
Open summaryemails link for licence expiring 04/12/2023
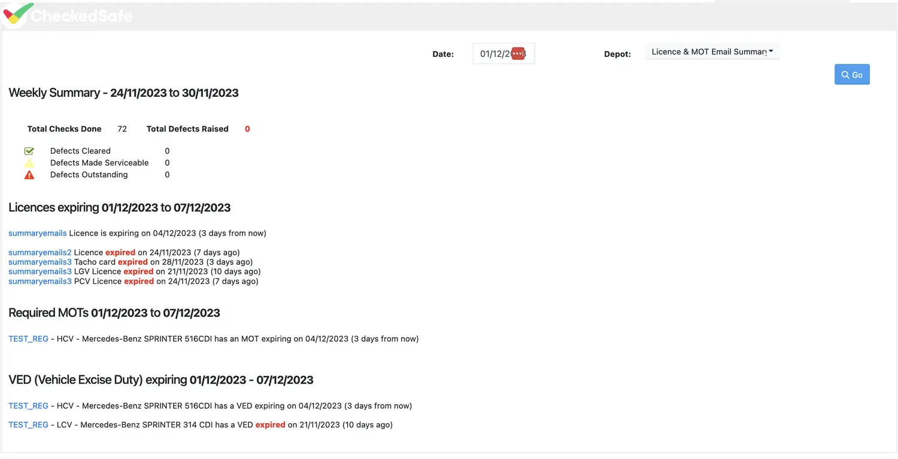(37, 233)
